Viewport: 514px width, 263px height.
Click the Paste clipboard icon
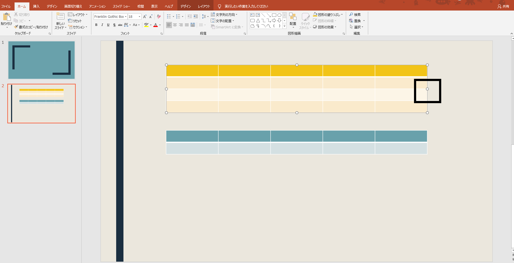(x=6, y=17)
